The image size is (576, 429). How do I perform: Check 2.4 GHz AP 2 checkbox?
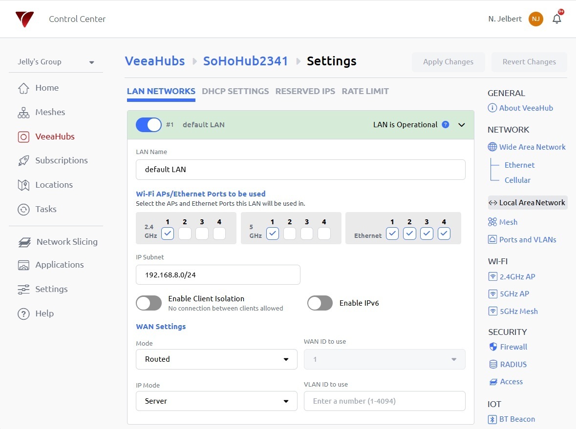[x=185, y=234]
